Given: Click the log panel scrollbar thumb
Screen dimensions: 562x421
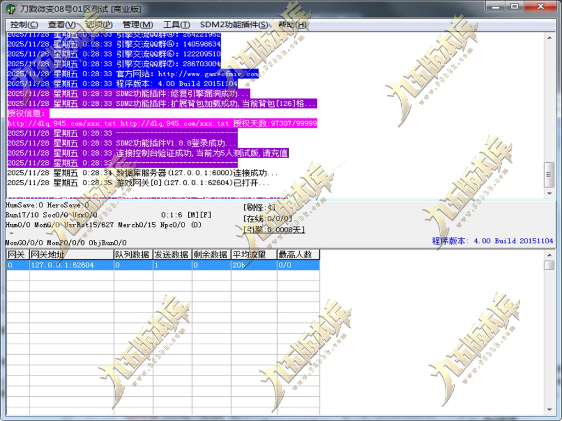Looking at the screenshot, I should point(549,175).
